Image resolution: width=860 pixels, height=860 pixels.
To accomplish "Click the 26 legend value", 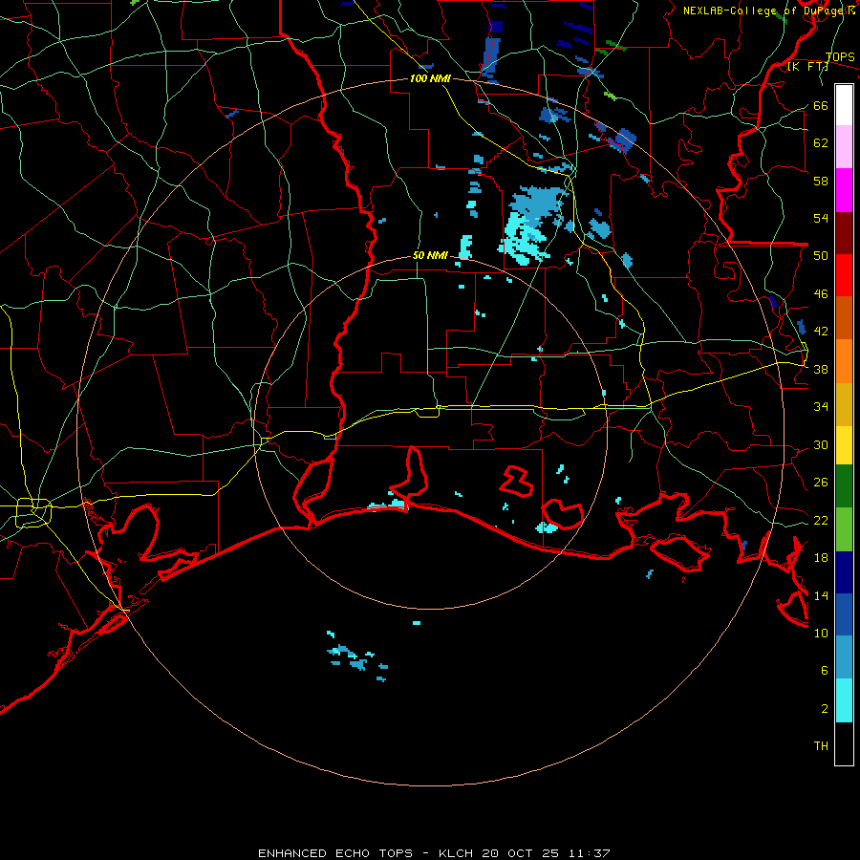I will click(x=821, y=483).
